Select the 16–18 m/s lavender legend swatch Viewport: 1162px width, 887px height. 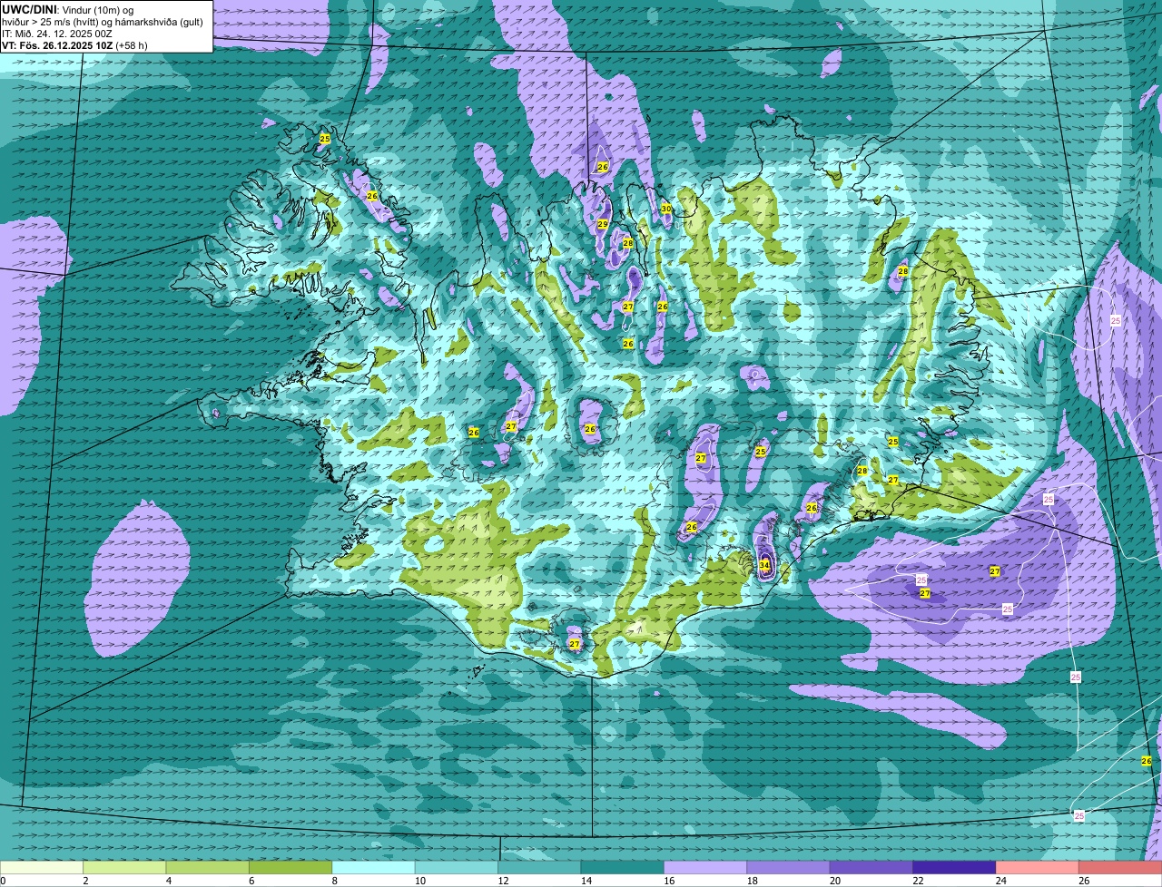pos(705,867)
